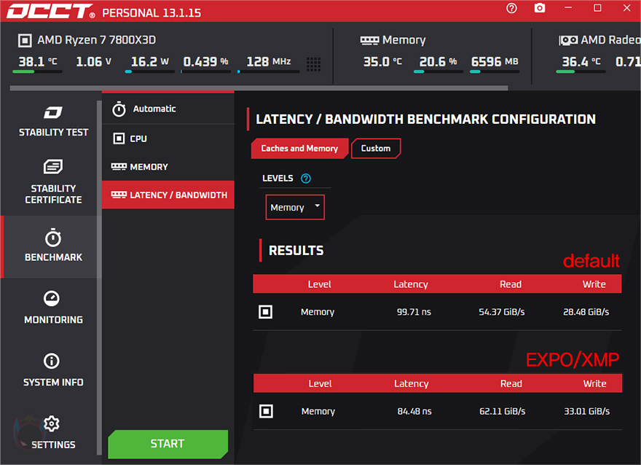641x465 pixels.
Task: Click the memory icon in EXPO/XMP results row
Action: click(266, 411)
